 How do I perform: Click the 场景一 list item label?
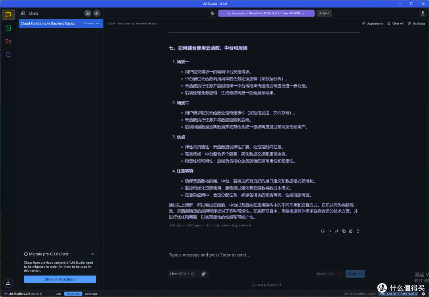point(183,62)
